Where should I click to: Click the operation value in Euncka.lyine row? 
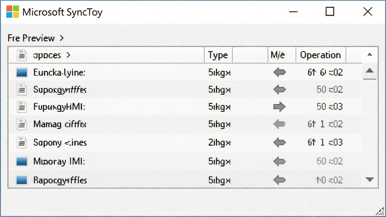coord(325,72)
